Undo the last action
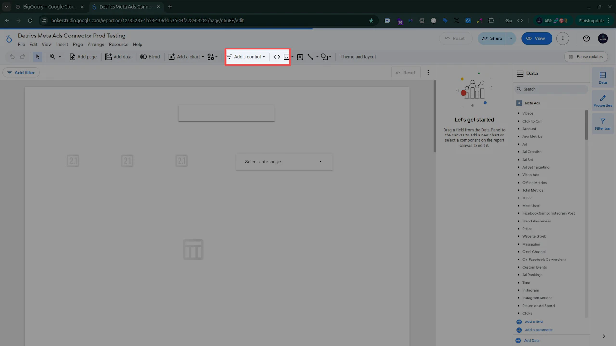Viewport: 616px width, 346px height. [x=12, y=56]
